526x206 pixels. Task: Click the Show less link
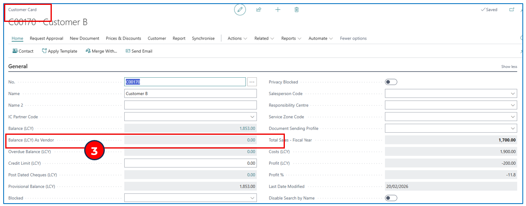509,67
